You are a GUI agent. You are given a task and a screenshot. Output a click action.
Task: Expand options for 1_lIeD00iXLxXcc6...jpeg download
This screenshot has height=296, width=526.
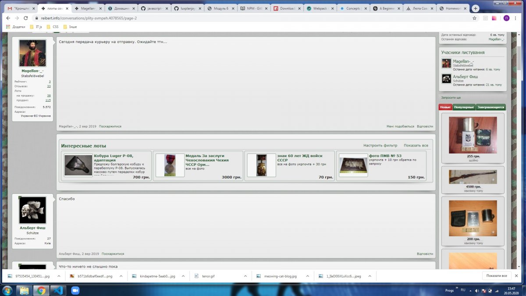point(370,276)
